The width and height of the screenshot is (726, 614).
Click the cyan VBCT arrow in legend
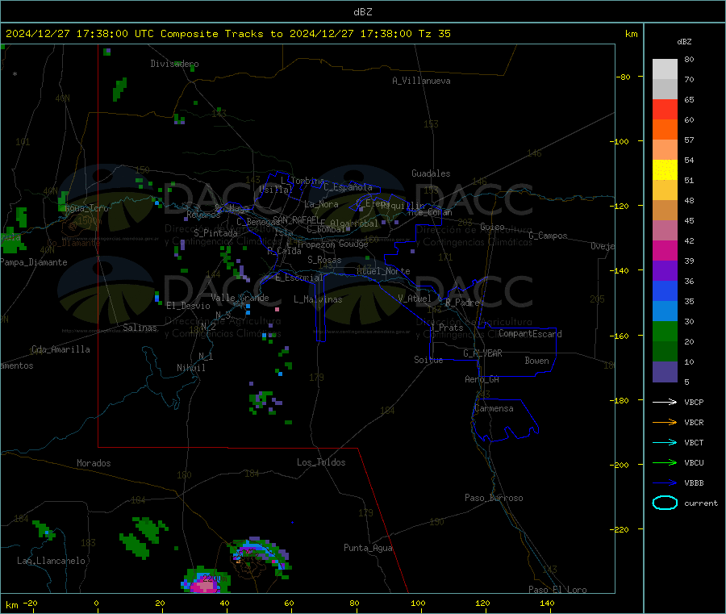click(665, 443)
